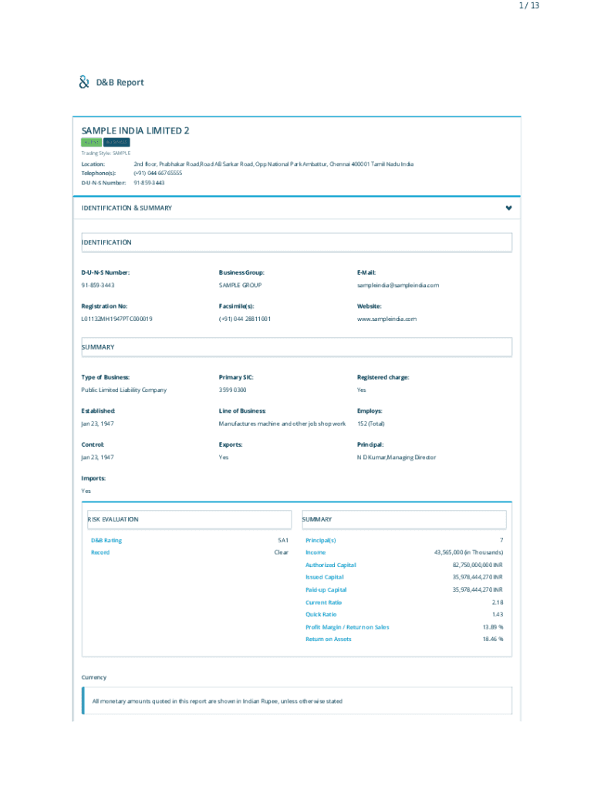Open the Issued Capital link
The width and height of the screenshot is (594, 790).
(x=324, y=577)
